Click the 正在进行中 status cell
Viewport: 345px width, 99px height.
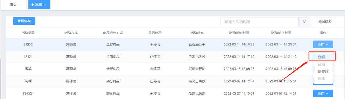click(197, 44)
